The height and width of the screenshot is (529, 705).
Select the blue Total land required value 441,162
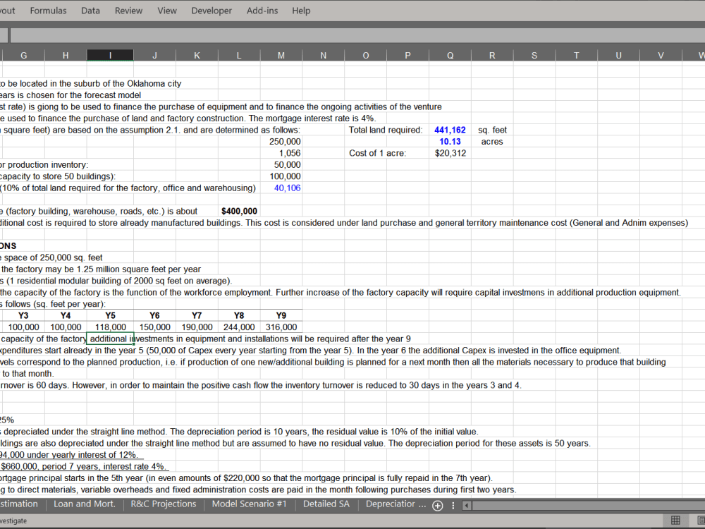tap(450, 130)
